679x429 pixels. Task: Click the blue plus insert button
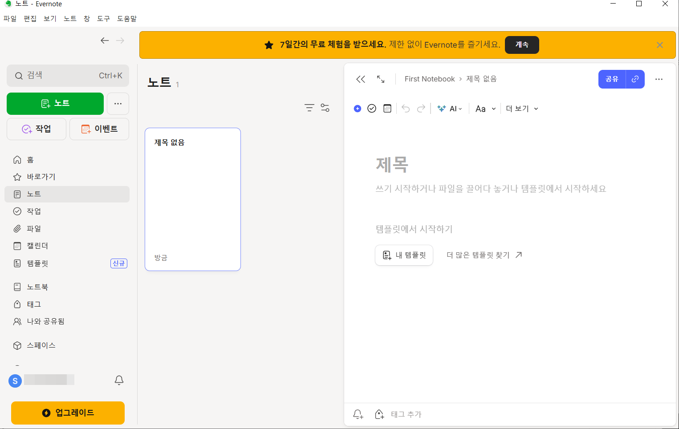tap(358, 109)
